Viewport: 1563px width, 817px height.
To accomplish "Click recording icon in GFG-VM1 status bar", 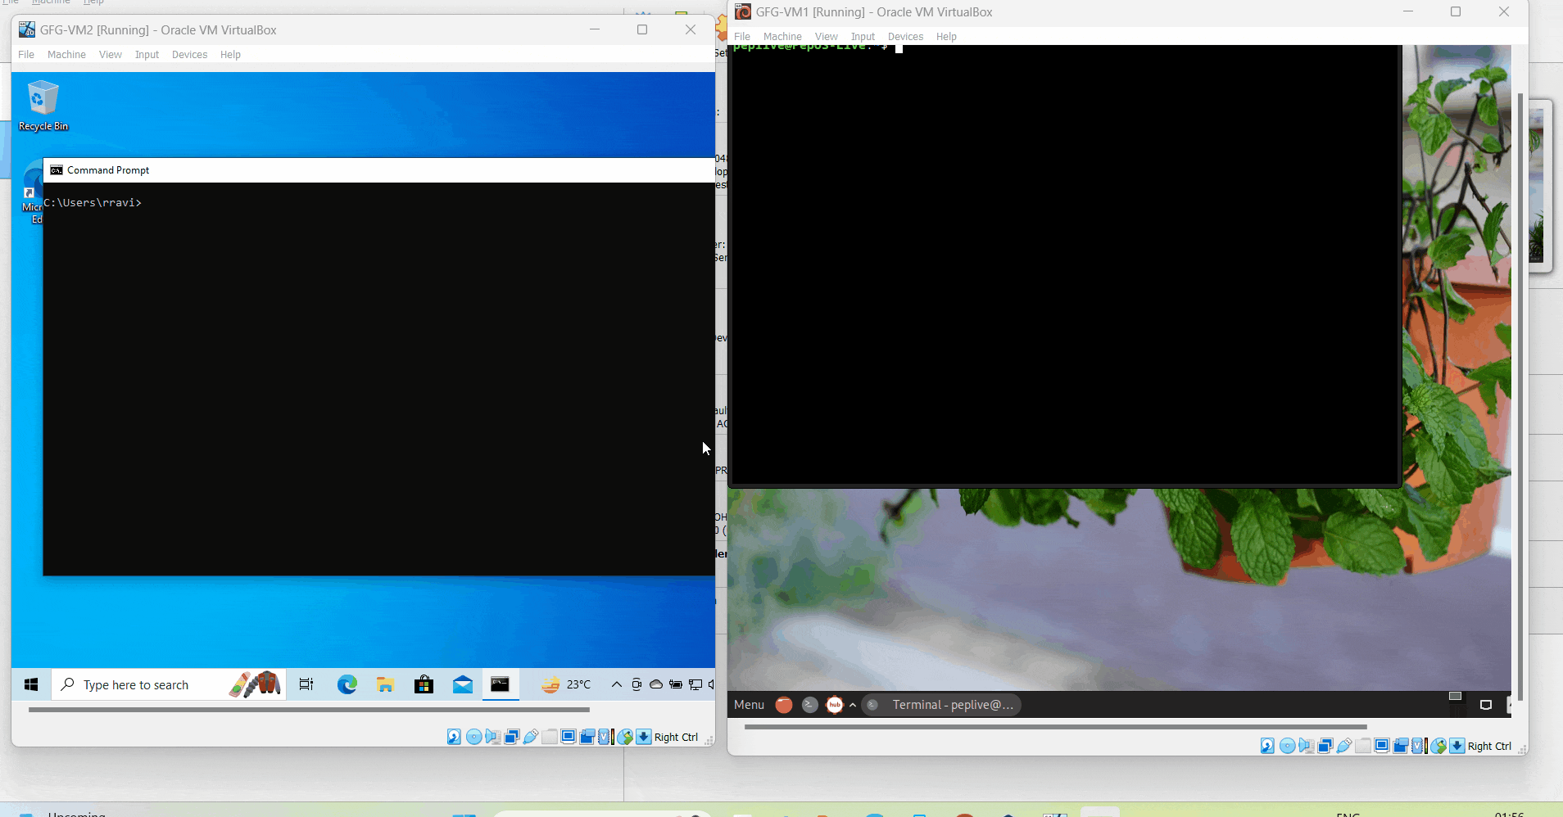I will 1401,746.
